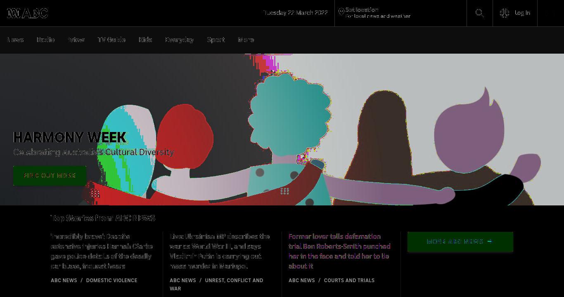
Task: Click the COURTS AND TRIALS topic tag
Action: point(349,280)
